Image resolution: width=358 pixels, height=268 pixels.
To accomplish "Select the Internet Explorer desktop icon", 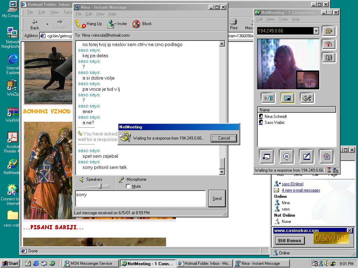I will click(x=12, y=65).
